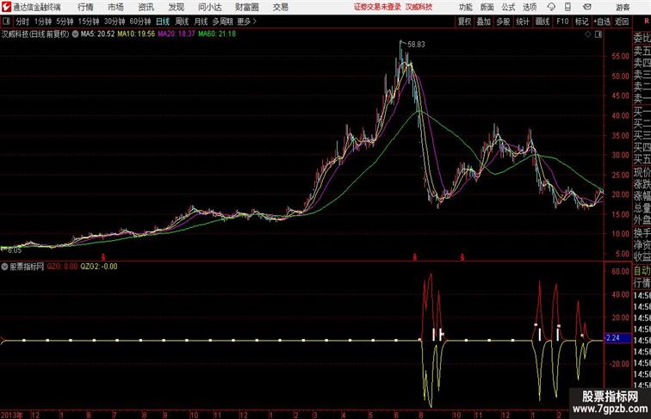
Task: Open the 问小达 menu
Action: pos(209,7)
